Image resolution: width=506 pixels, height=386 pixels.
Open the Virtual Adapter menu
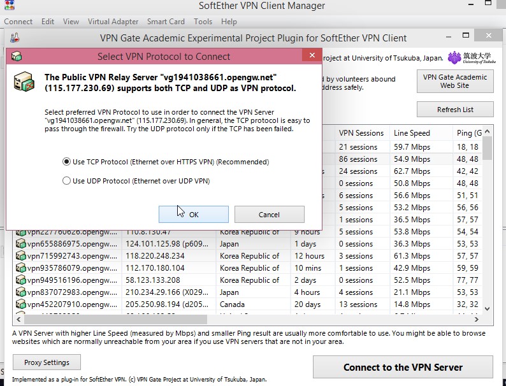(113, 22)
